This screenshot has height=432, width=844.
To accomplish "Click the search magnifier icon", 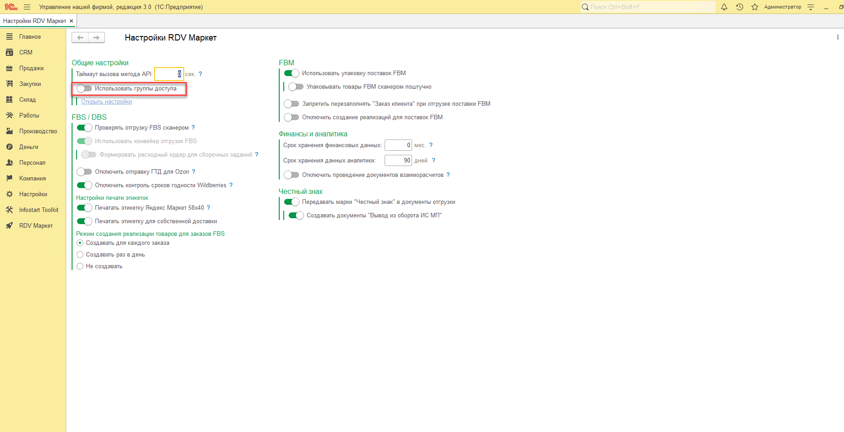I will click(585, 7).
